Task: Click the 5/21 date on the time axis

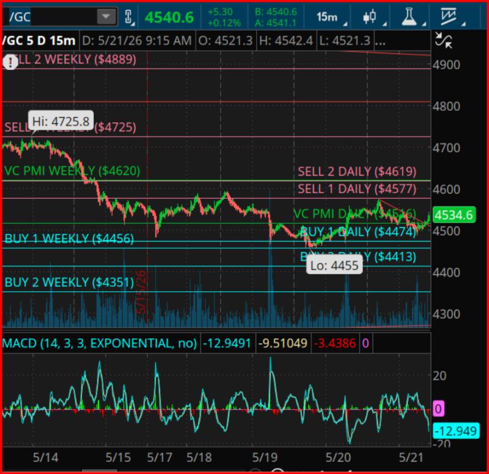Action: [x=411, y=457]
